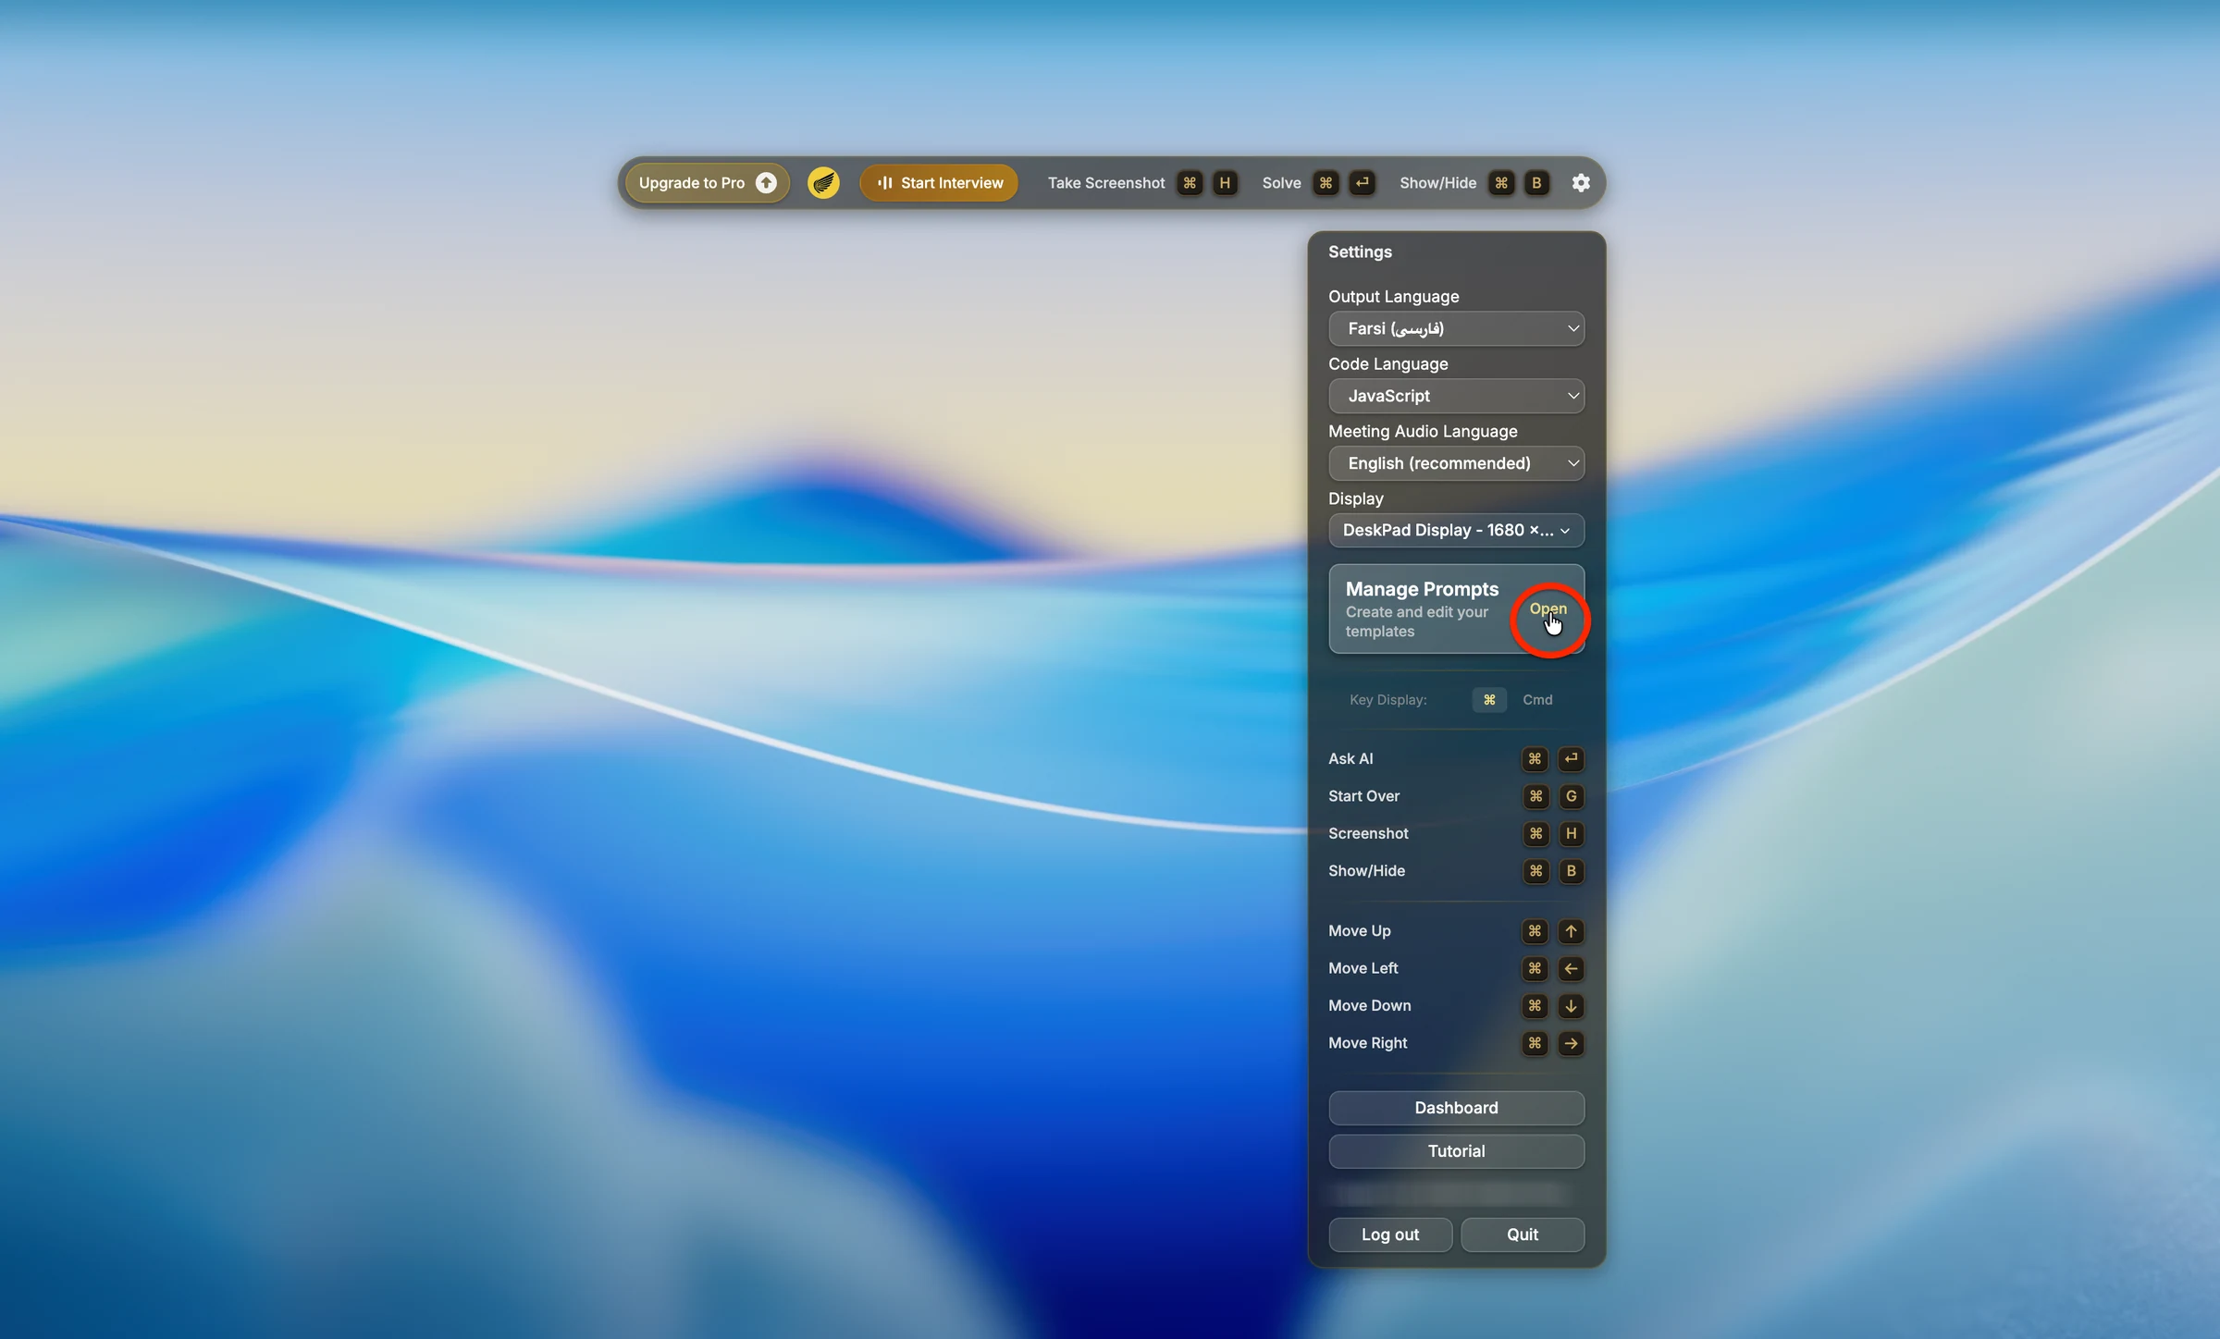The width and height of the screenshot is (2220, 1339).
Task: Click the Cmd key icon in Move Left row
Action: pos(1535,968)
